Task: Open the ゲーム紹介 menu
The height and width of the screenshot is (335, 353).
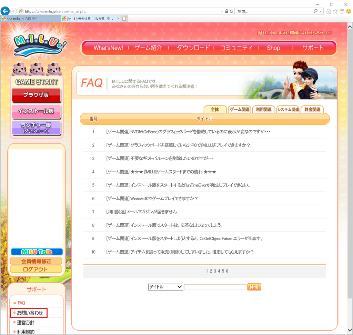Action: (148, 48)
